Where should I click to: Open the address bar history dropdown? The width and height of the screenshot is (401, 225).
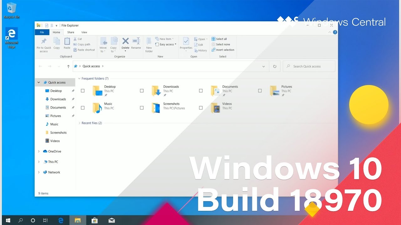click(263, 66)
